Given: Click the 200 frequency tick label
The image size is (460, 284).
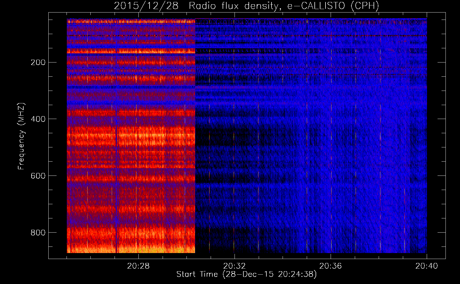Looking at the screenshot, I should pyautogui.click(x=38, y=62).
